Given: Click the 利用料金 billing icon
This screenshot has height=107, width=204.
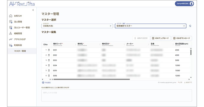Looking at the screenshot, I should click(11, 45).
